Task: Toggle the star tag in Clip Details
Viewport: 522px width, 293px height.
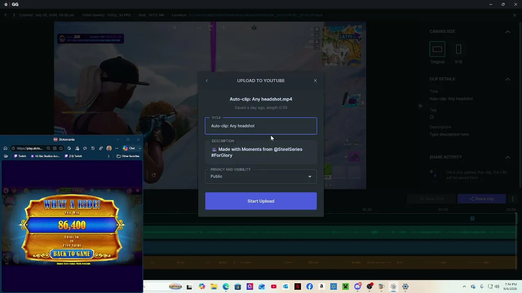Action: pyautogui.click(x=432, y=117)
